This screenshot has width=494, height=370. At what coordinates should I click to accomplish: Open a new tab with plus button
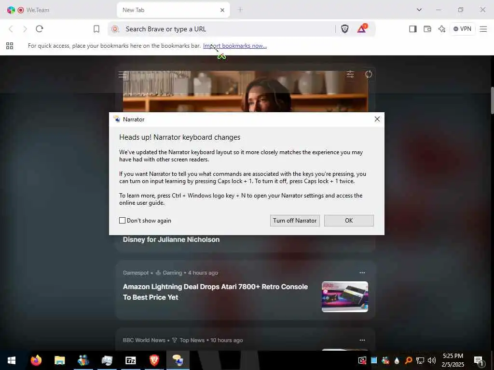tap(240, 10)
